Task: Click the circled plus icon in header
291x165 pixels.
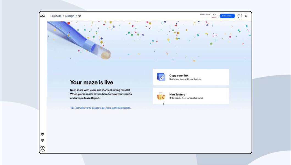Action: pyautogui.click(x=240, y=16)
